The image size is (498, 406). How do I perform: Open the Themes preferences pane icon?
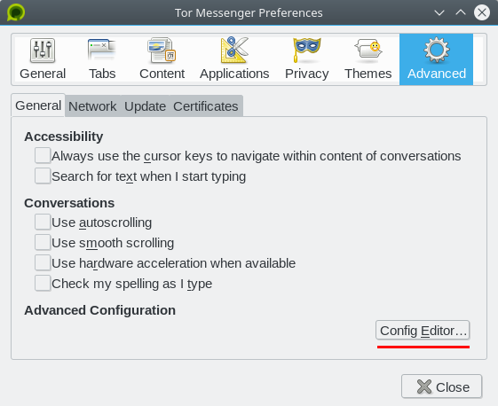368,59
